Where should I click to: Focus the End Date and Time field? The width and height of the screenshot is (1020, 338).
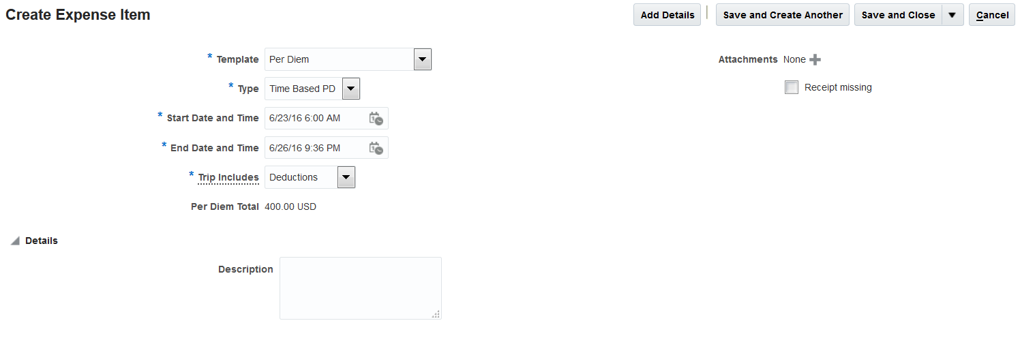pyautogui.click(x=315, y=148)
